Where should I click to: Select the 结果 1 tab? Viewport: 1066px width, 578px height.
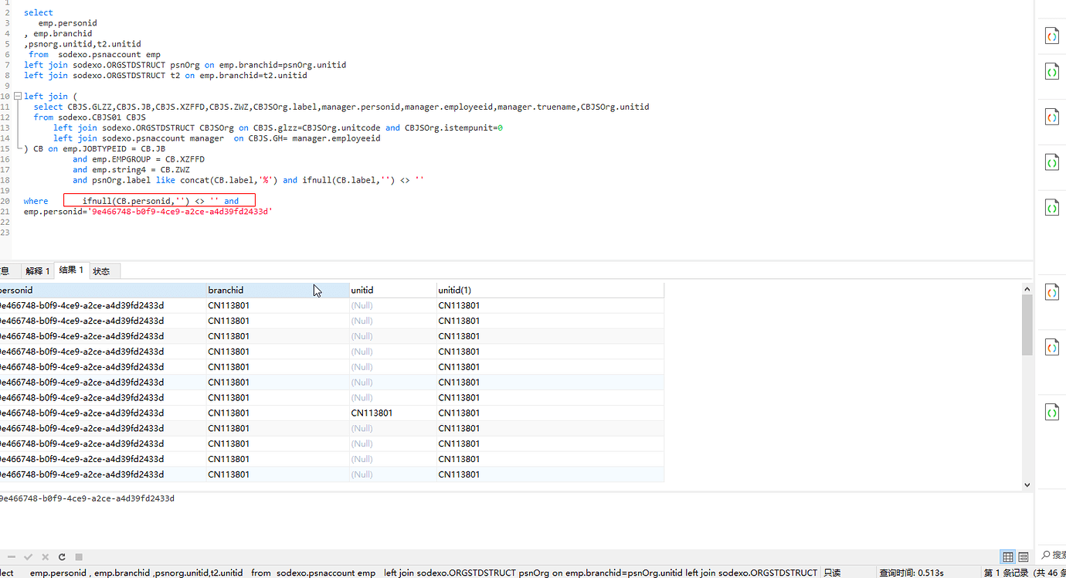[x=71, y=270]
